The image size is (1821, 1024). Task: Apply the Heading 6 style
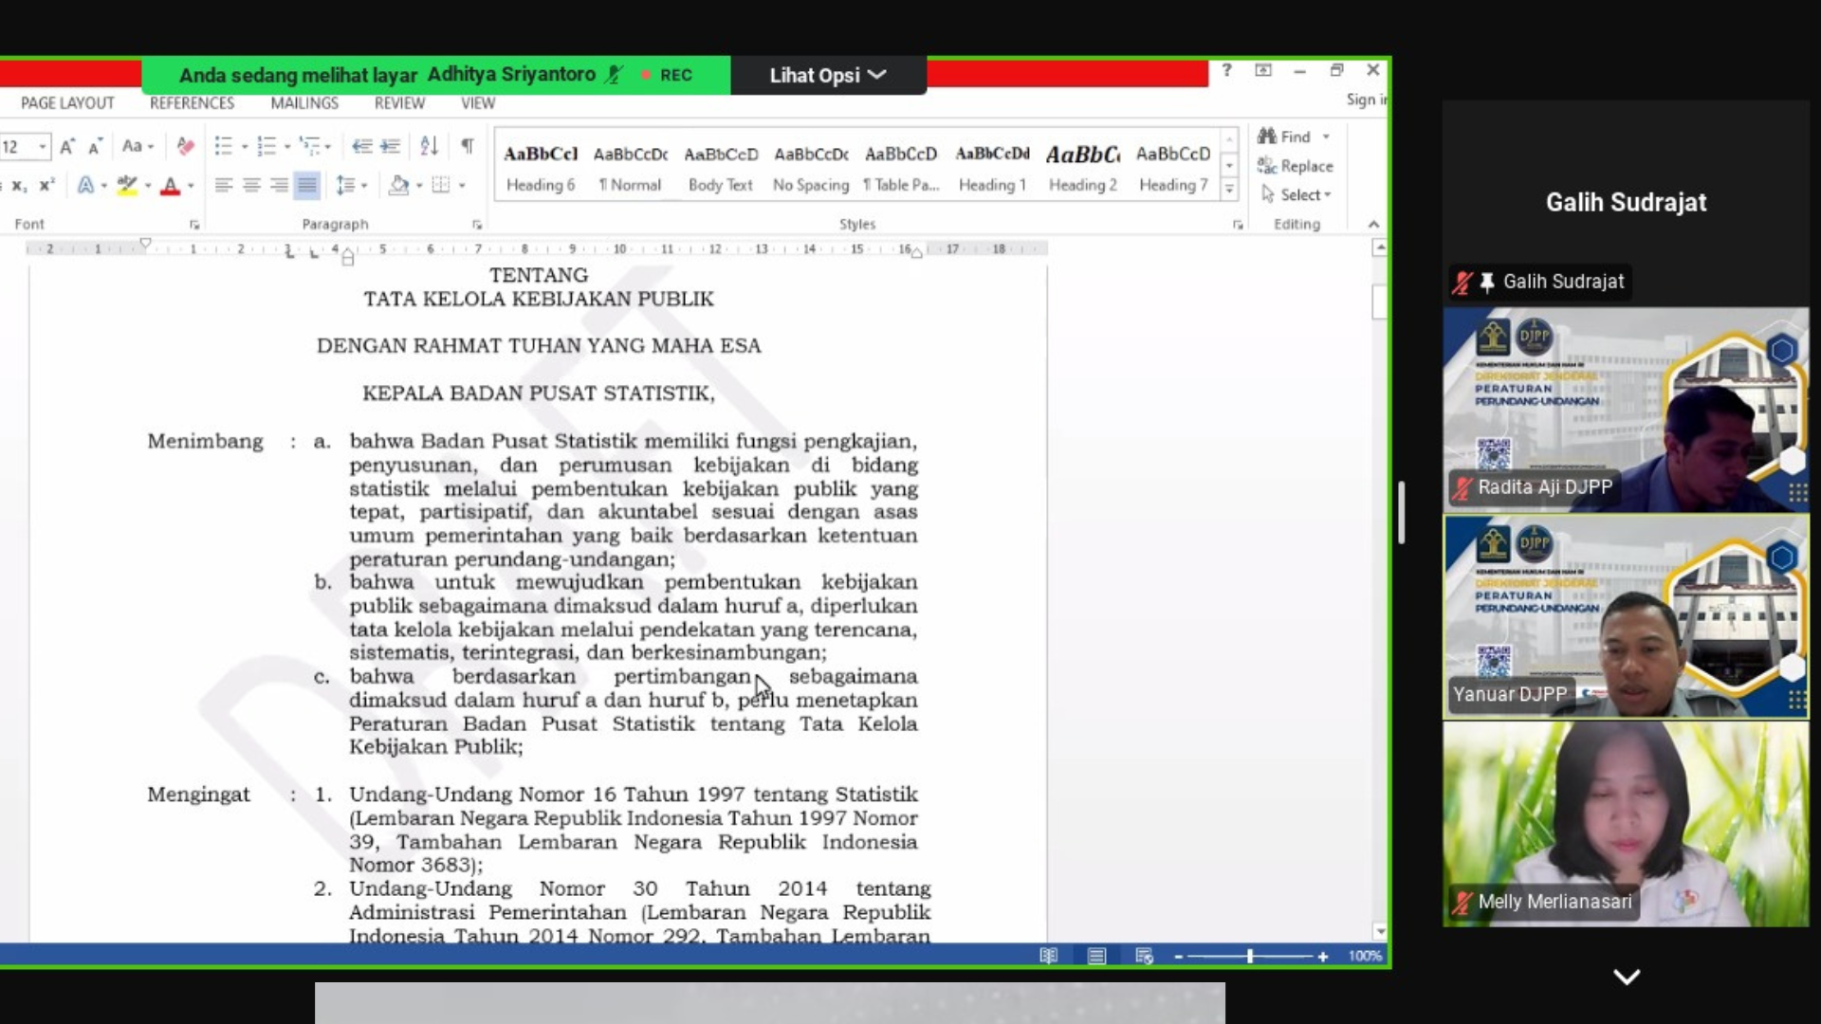[x=541, y=168]
